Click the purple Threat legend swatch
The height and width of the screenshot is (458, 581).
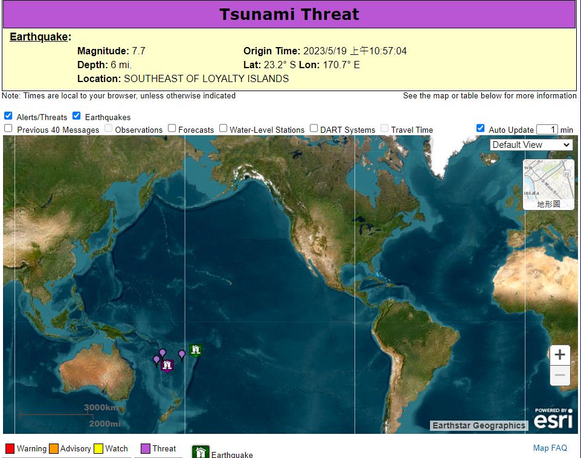[146, 449]
